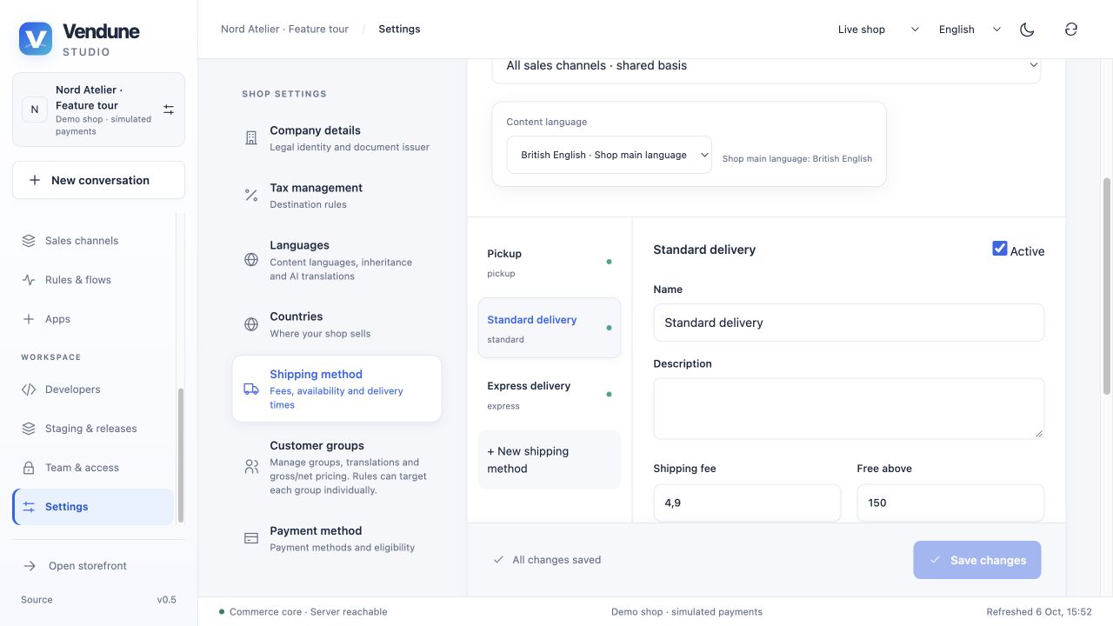
Task: Click the "All changes saved" status text
Action: coord(556,560)
